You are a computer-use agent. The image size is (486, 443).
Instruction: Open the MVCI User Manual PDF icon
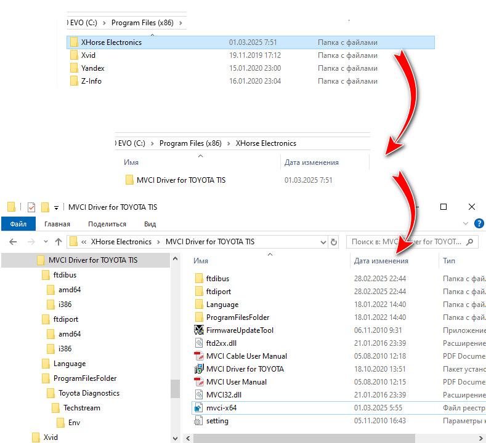pyautogui.click(x=199, y=381)
